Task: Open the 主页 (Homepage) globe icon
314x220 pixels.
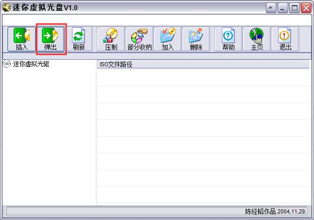Action: coord(257,39)
